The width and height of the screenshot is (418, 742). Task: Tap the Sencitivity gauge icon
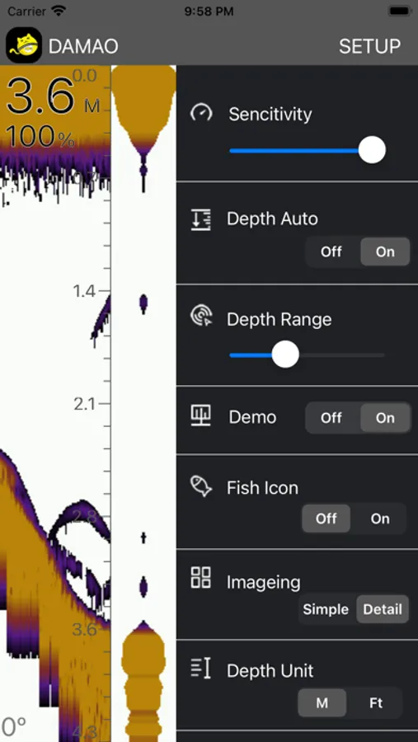click(x=201, y=113)
